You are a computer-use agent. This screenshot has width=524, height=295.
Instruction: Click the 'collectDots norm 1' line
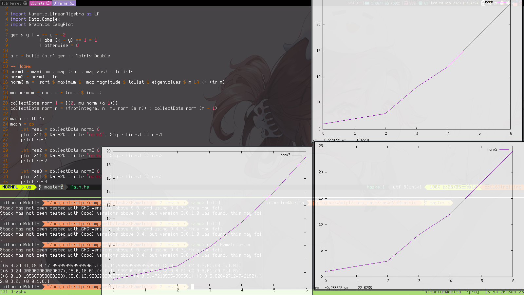point(64,103)
